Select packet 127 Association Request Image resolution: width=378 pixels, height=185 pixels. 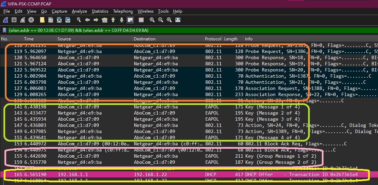[189, 89]
